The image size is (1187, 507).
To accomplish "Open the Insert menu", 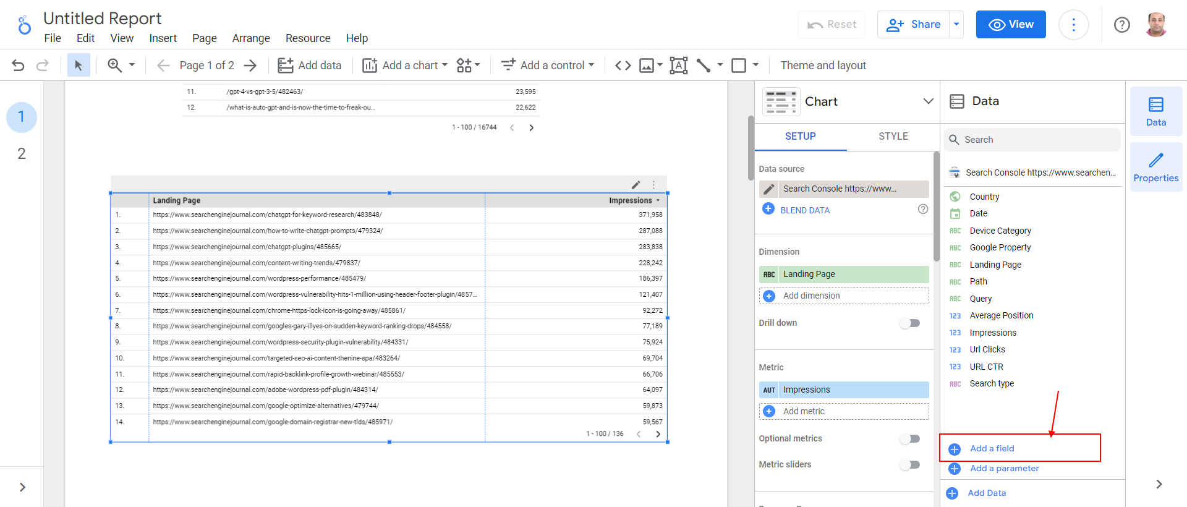I will [x=163, y=38].
